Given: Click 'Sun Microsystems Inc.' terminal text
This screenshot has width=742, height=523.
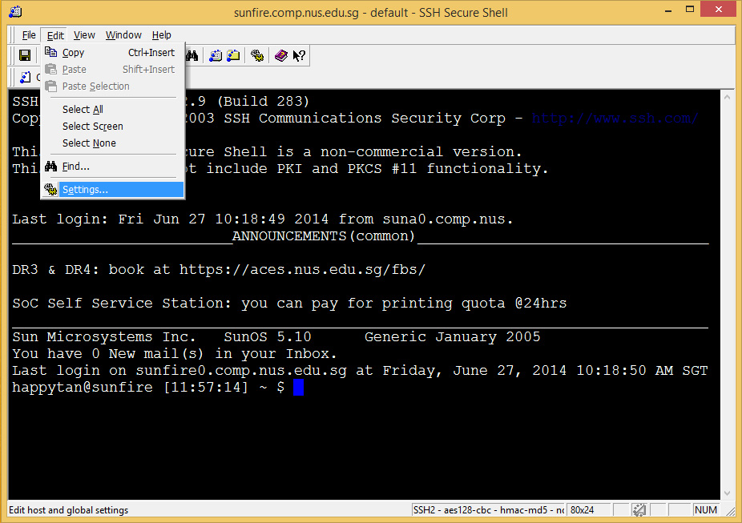Looking at the screenshot, I should point(103,337).
